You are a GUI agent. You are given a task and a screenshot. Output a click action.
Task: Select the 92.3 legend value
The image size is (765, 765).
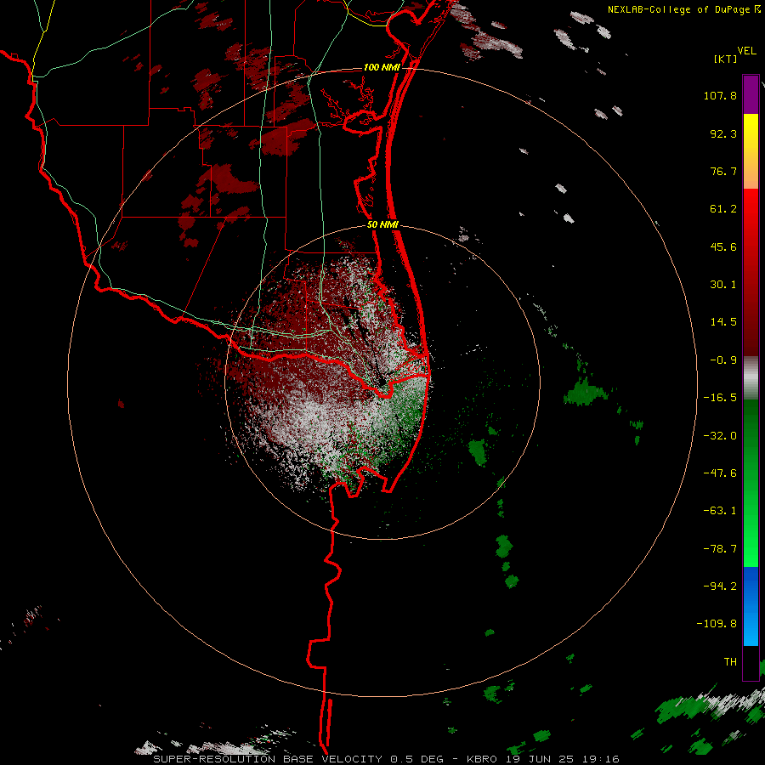723,133
